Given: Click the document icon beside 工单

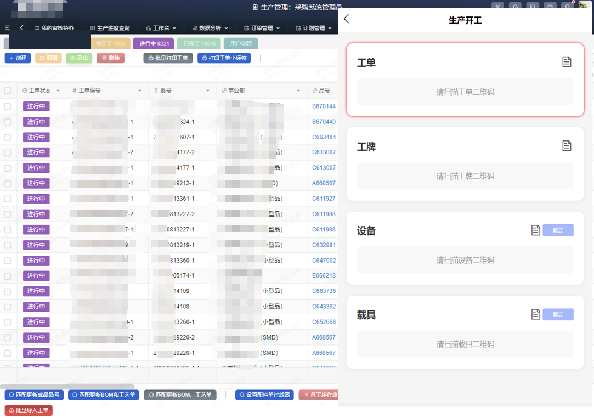Looking at the screenshot, I should 567,62.
